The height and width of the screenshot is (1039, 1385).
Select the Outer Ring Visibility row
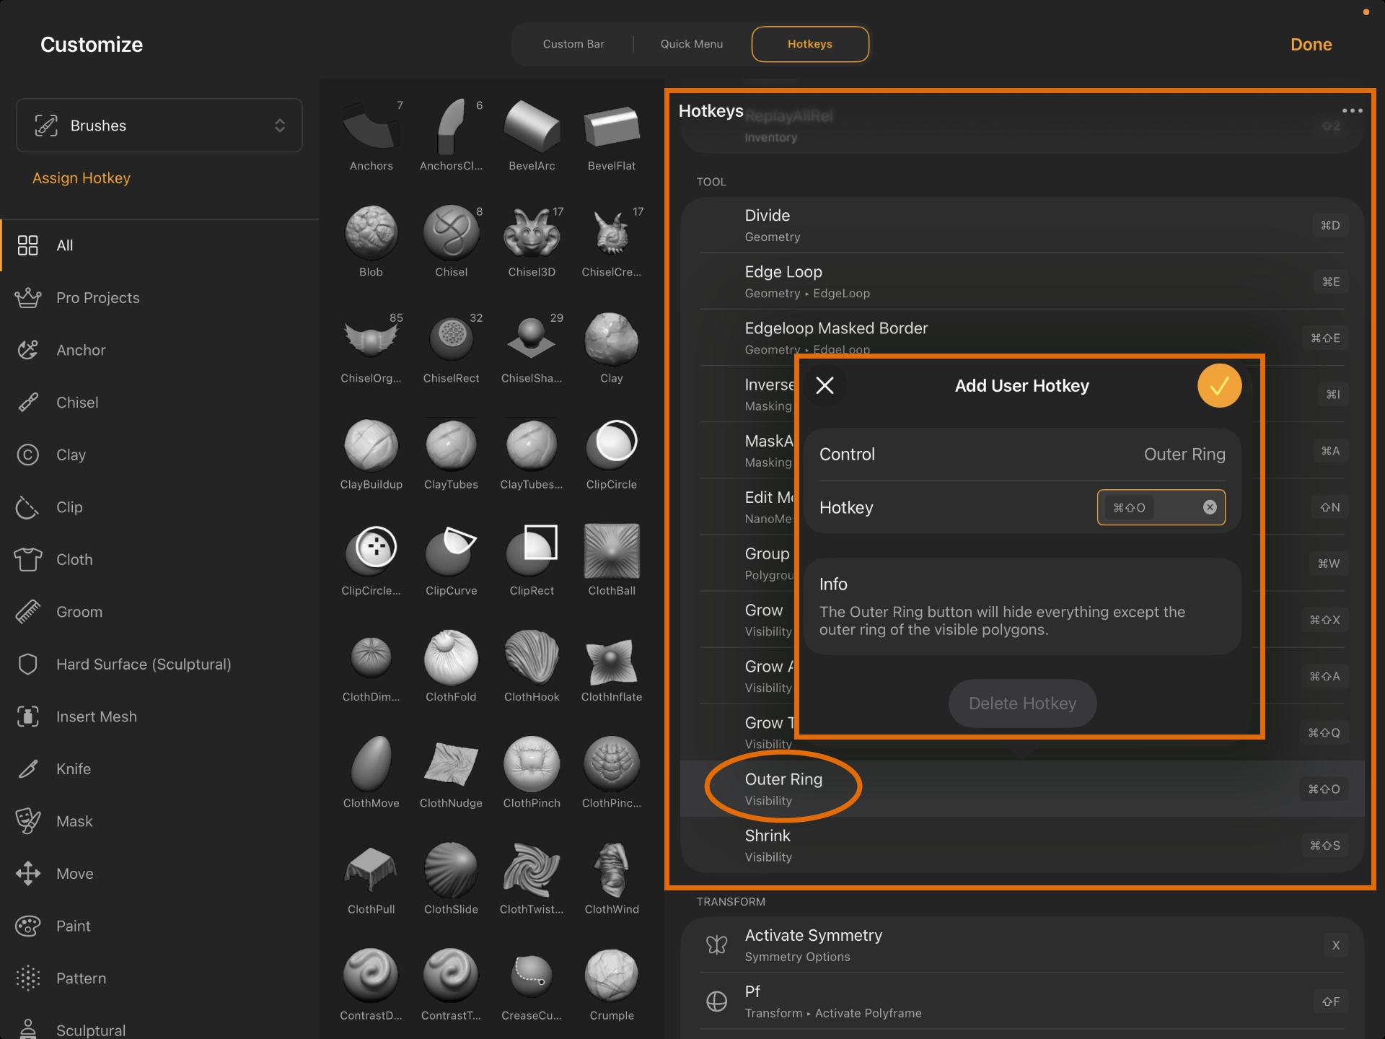(x=1022, y=789)
